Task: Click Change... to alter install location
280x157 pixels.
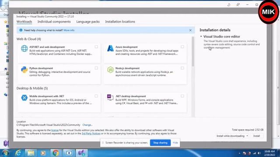Action: (x=87, y=125)
